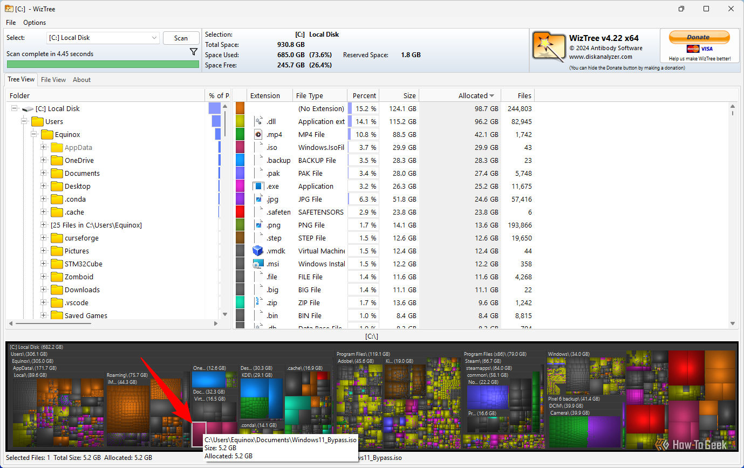This screenshot has width=744, height=468.
Task: Switch to the Tree View tab
Action: pyautogui.click(x=22, y=79)
